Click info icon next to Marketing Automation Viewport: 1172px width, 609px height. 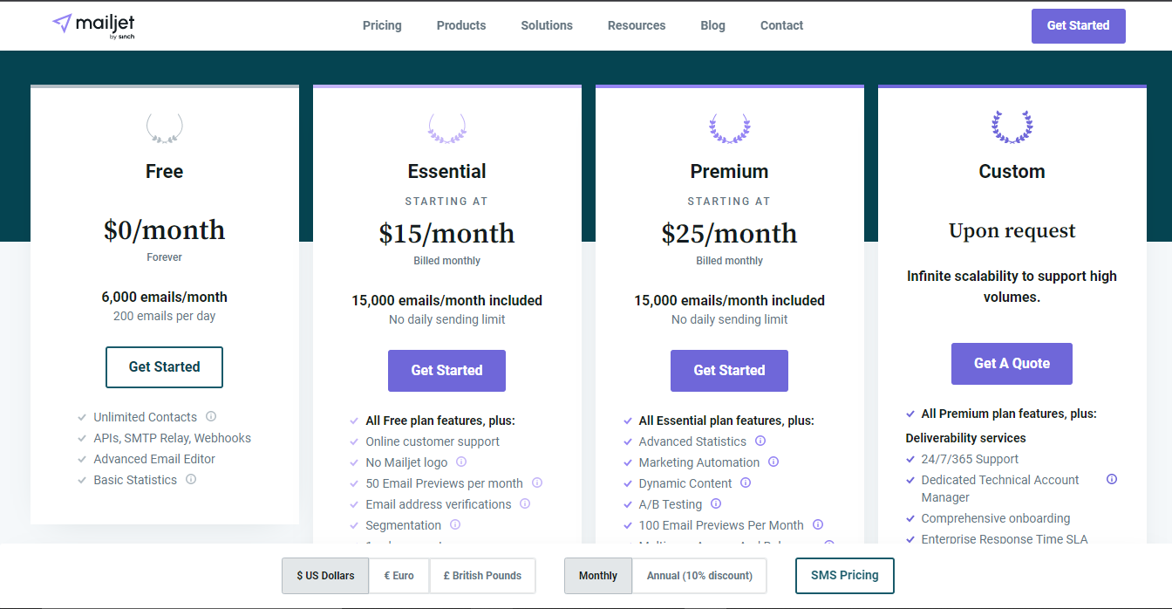tap(773, 462)
